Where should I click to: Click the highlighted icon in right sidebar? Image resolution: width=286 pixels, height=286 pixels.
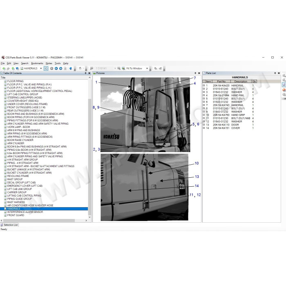(284, 85)
